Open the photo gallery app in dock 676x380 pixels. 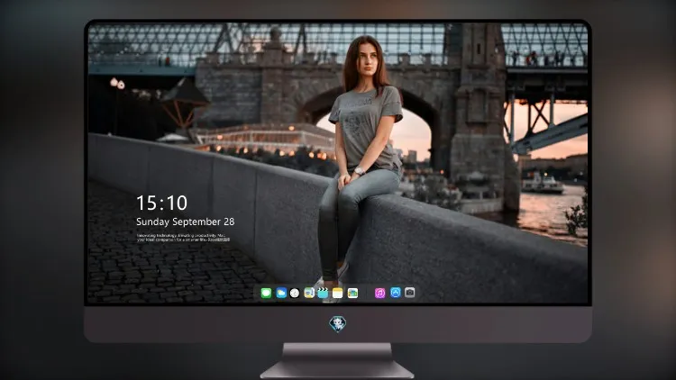coord(352,293)
